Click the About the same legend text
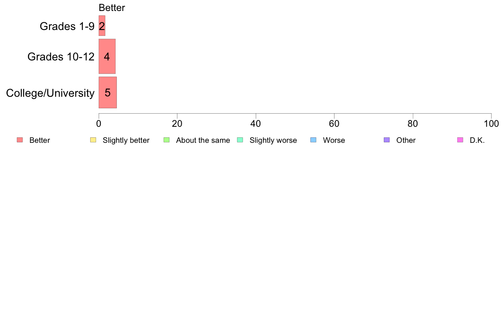The height and width of the screenshot is (311, 503). (x=203, y=140)
